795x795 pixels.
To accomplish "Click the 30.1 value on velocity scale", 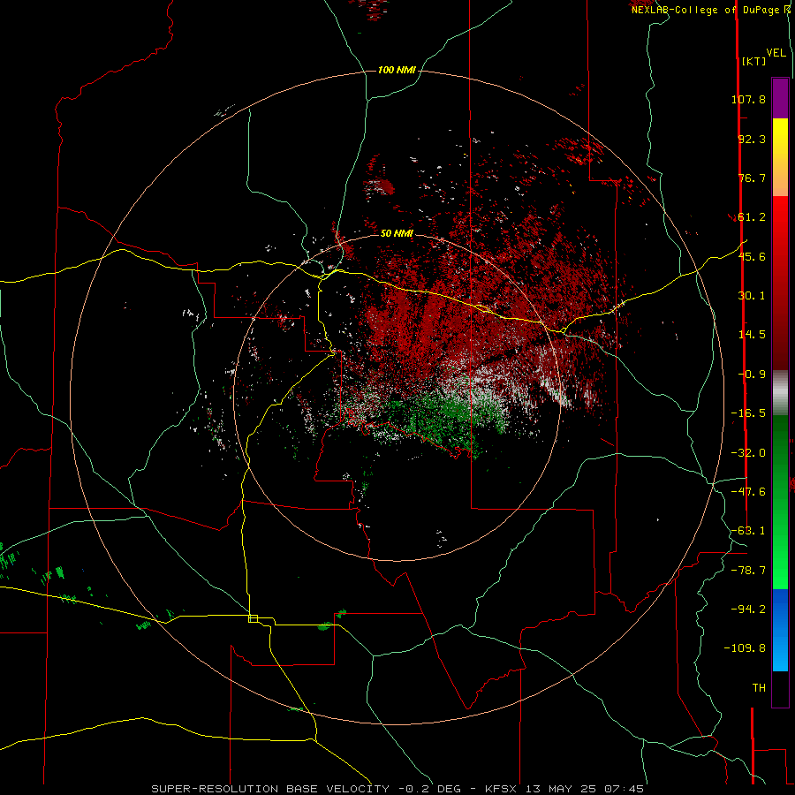I will point(752,296).
